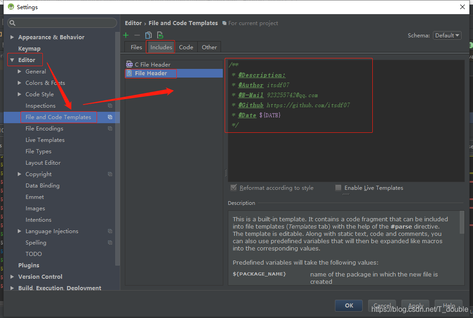The height and width of the screenshot is (318, 473).
Task: Click project-level icon beside Inspections
Action: coord(110,106)
